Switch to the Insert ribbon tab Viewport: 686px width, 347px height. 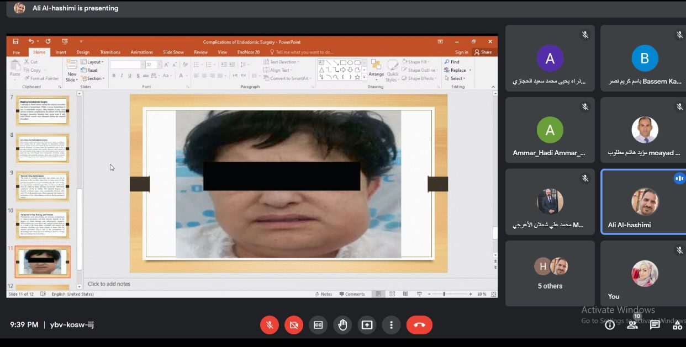coord(61,52)
